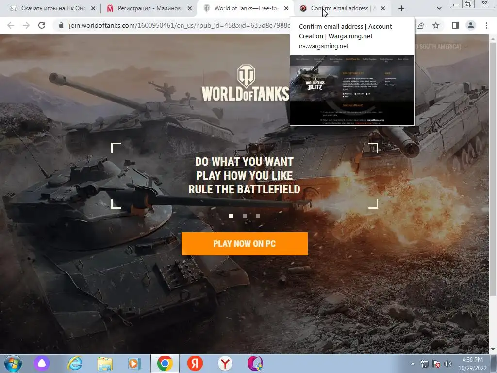Show hidden system tray icons

tap(413, 364)
